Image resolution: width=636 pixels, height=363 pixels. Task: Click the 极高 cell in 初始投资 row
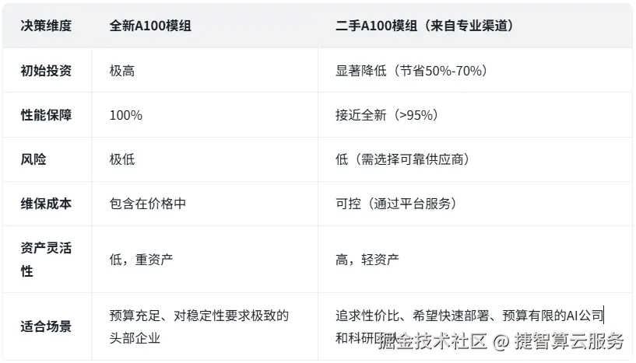tap(122, 71)
